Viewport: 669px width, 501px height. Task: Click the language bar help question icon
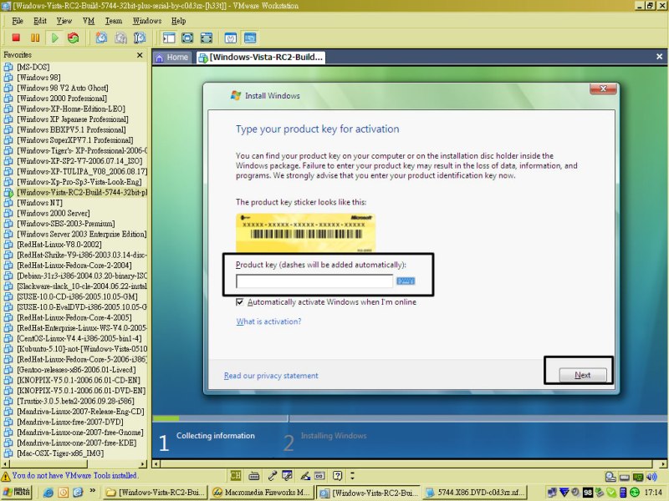click(338, 475)
